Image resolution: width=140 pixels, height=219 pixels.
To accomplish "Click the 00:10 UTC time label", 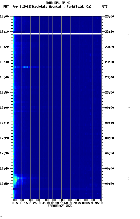I will click(x=110, y=123).
